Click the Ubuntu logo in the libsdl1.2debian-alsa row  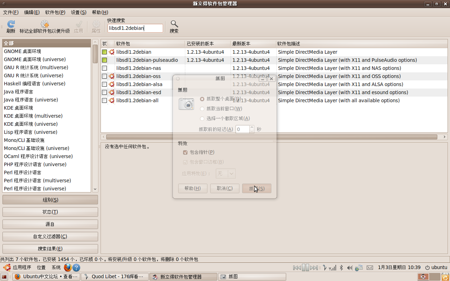[x=112, y=84]
